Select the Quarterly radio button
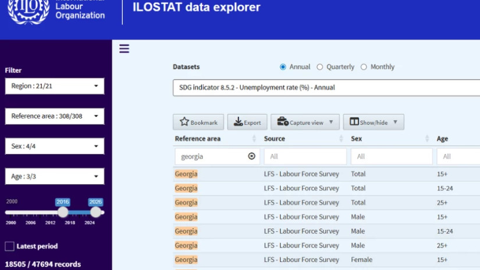Viewport: 480px width, 270px height. coord(320,67)
